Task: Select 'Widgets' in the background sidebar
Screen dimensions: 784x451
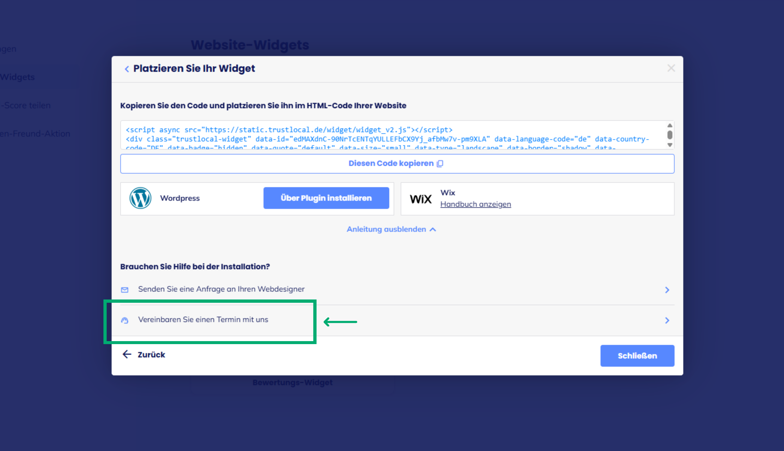Action: pos(17,77)
